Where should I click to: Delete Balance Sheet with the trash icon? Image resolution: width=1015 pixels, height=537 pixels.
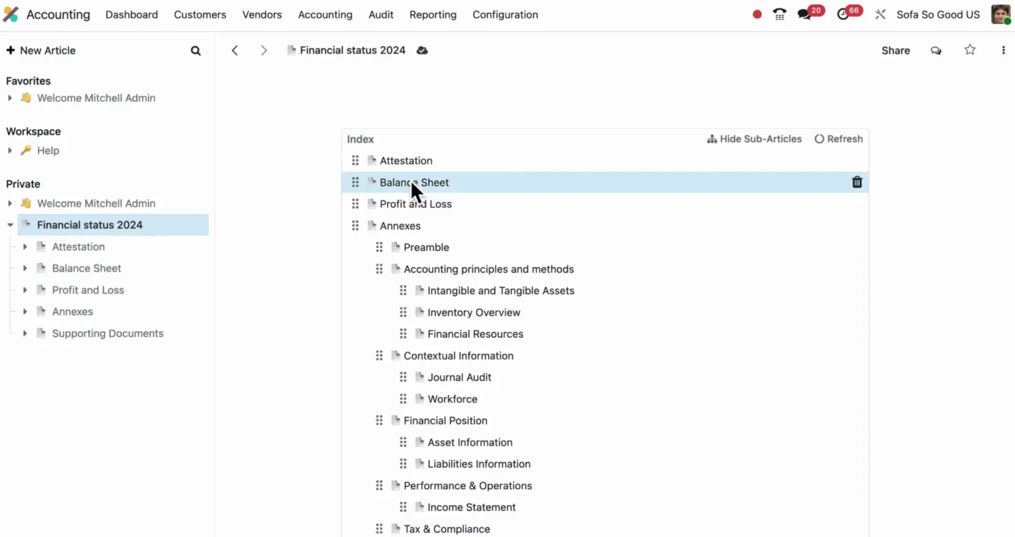[x=857, y=182]
